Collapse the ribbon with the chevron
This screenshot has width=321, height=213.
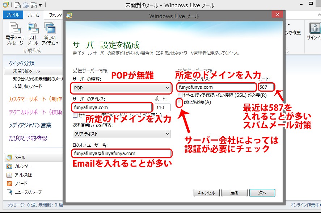tap(319, 15)
